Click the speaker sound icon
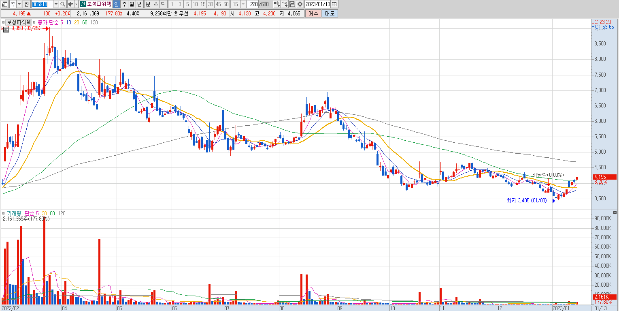The width and height of the screenshot is (619, 311). [70, 4]
